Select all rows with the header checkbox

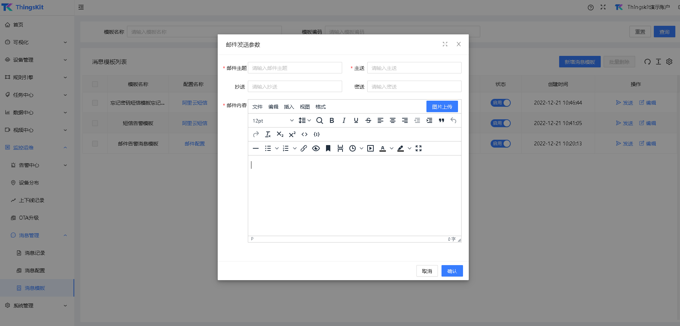95,84
